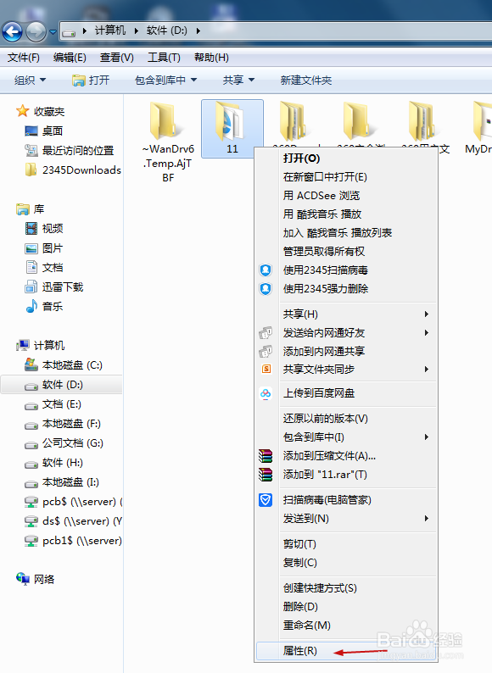Viewport: 492px width, 673px height.
Task: Select the 库 libraries icon
Action: [x=22, y=209]
